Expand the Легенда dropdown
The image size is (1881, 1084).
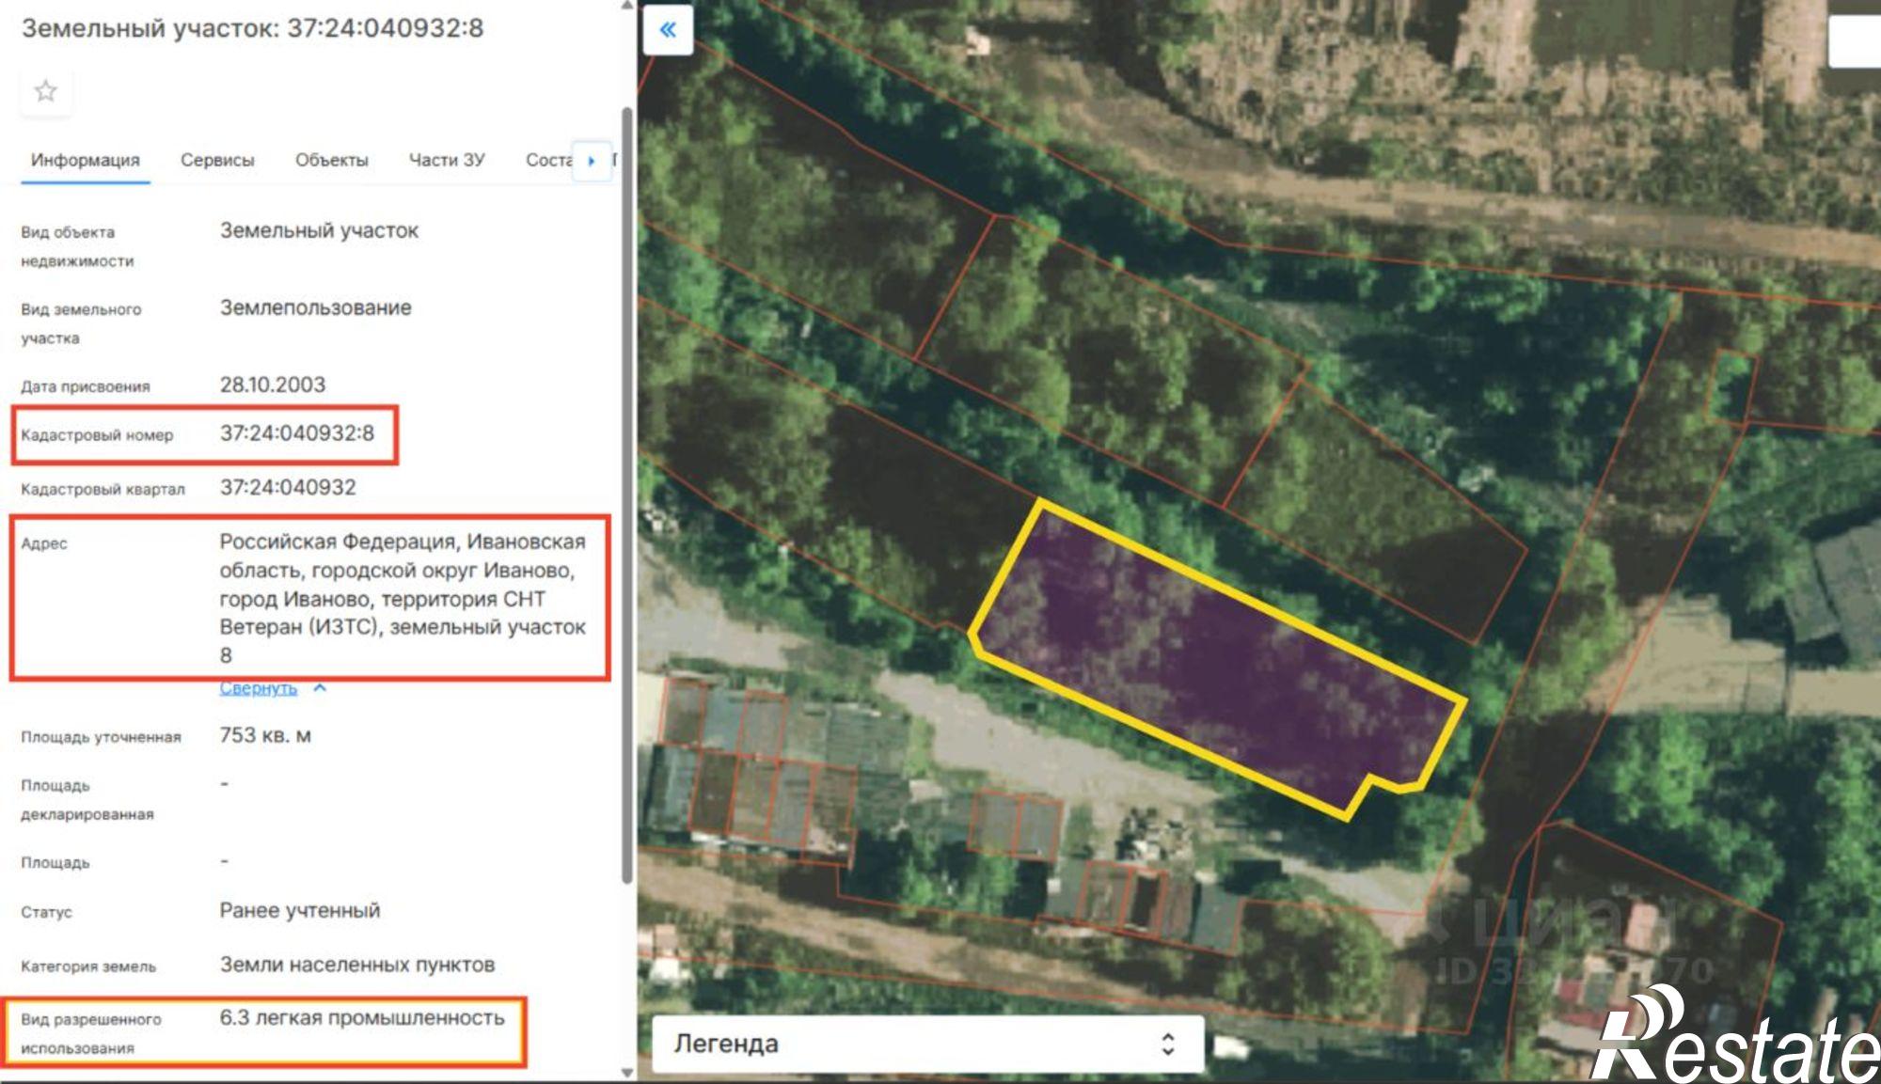927,1044
